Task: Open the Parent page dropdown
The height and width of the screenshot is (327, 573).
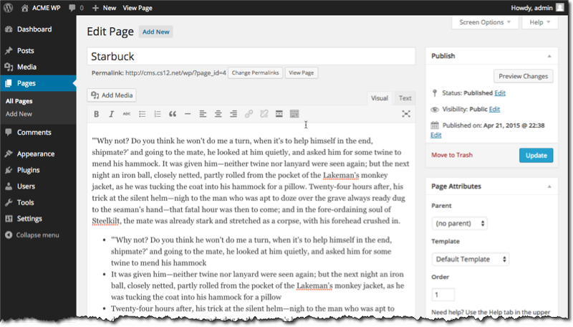Action: (459, 223)
